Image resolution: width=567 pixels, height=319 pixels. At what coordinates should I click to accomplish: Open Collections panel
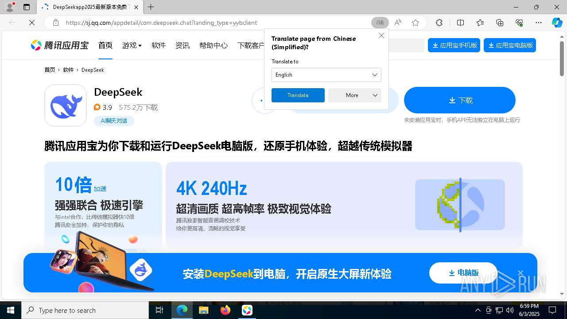click(500, 23)
